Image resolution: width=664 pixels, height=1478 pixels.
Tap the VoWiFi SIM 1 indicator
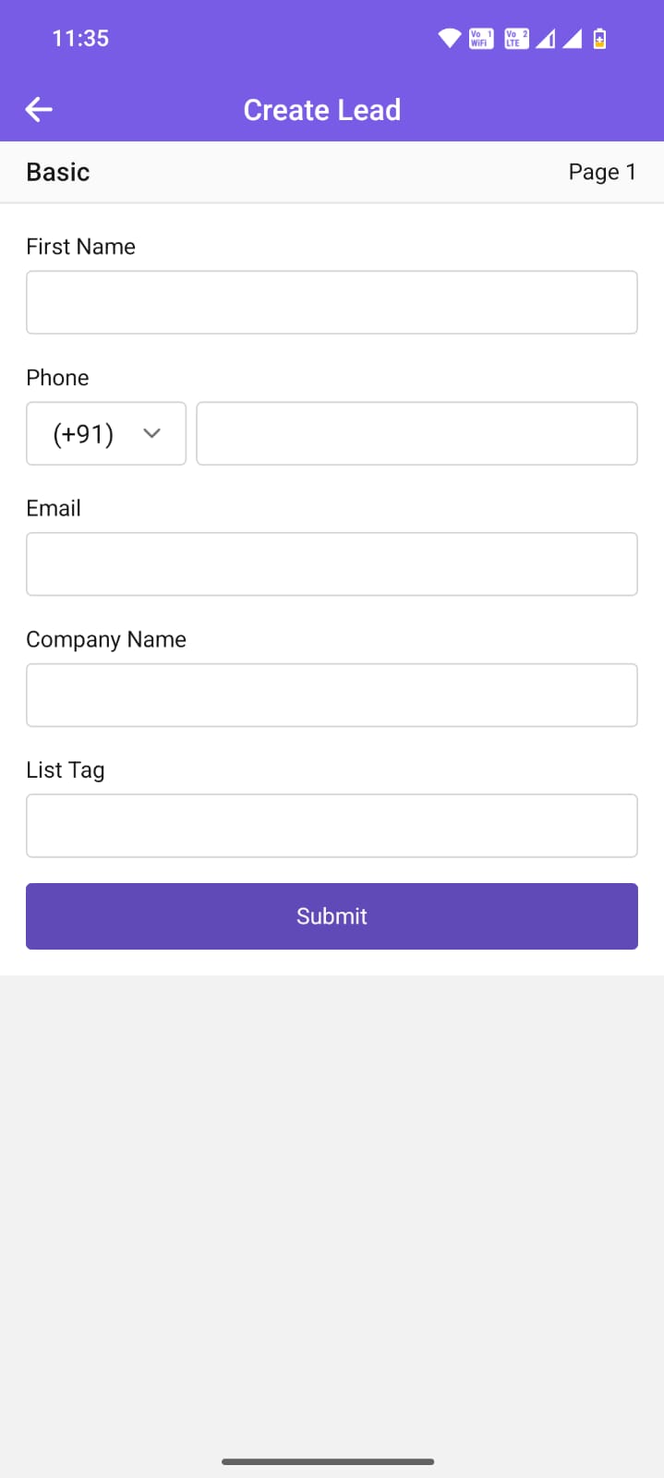point(481,39)
